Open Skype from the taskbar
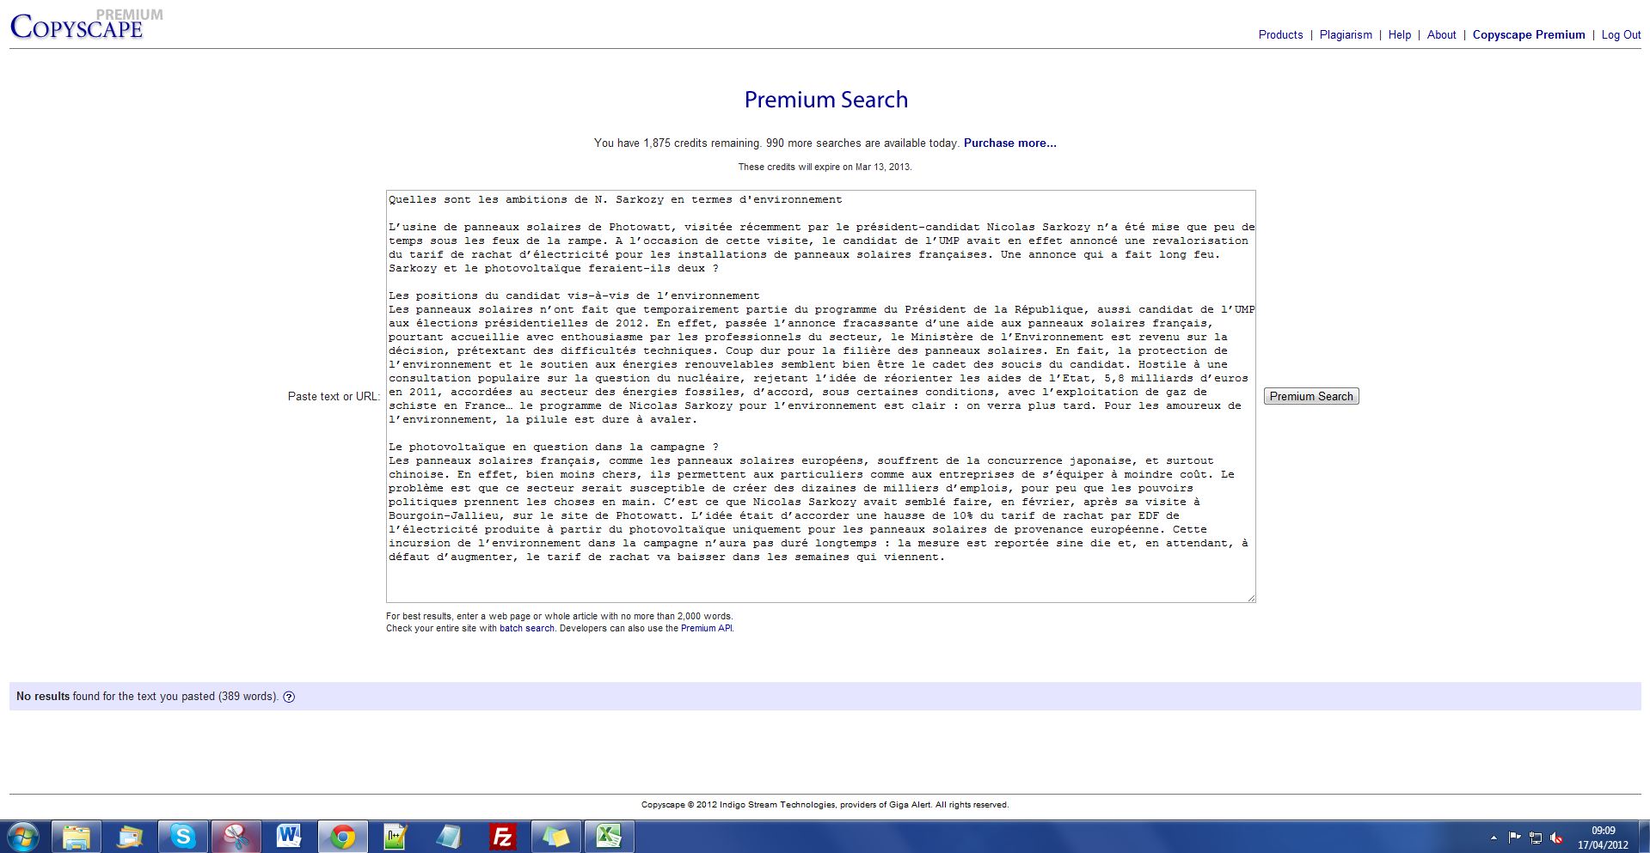Screen dimensions: 1650x853 pos(183,836)
